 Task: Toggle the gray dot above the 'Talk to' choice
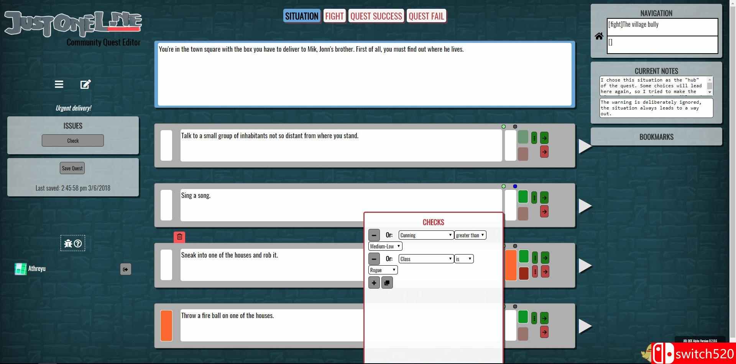[x=515, y=127]
